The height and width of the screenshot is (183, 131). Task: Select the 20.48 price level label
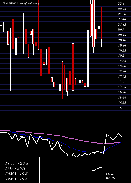[x=122, y=35]
